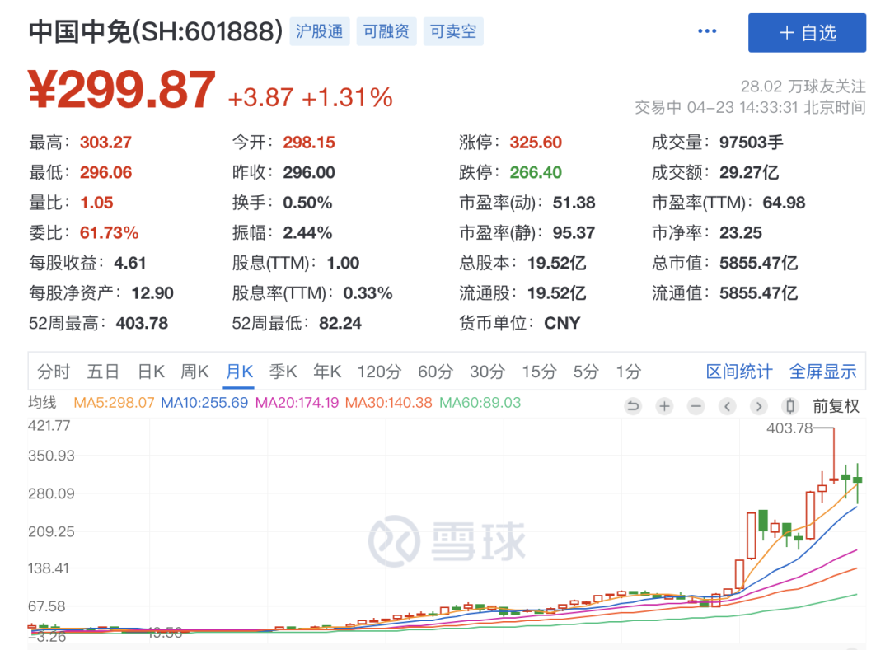Shift chart left with left chevron
Image resolution: width=890 pixels, height=650 pixels.
pyautogui.click(x=727, y=406)
